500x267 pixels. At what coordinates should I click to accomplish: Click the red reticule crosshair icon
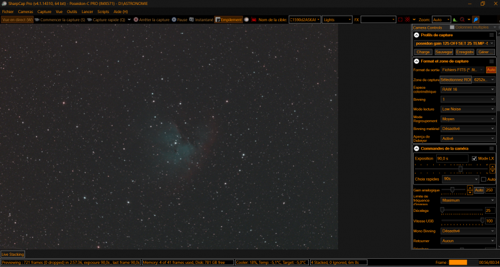click(x=407, y=19)
